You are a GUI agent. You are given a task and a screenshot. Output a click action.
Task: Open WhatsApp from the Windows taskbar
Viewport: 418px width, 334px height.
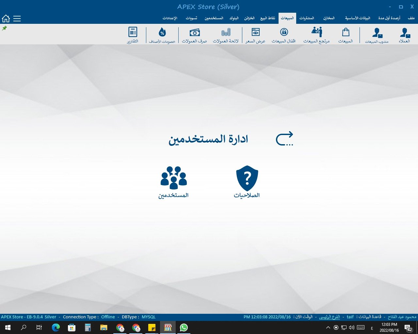pyautogui.click(x=184, y=327)
